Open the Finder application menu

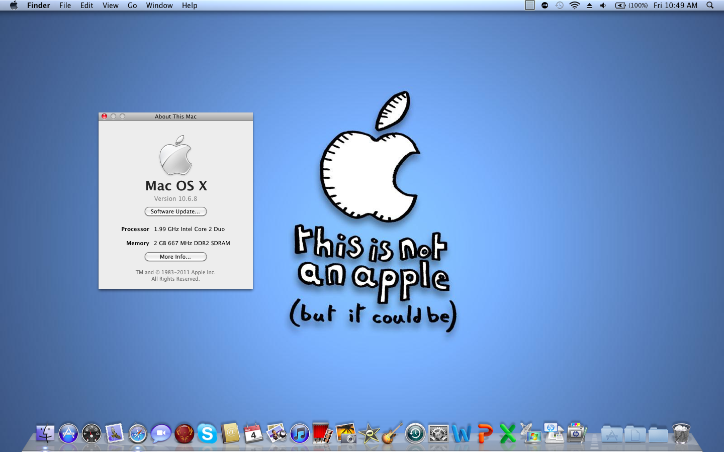point(39,6)
